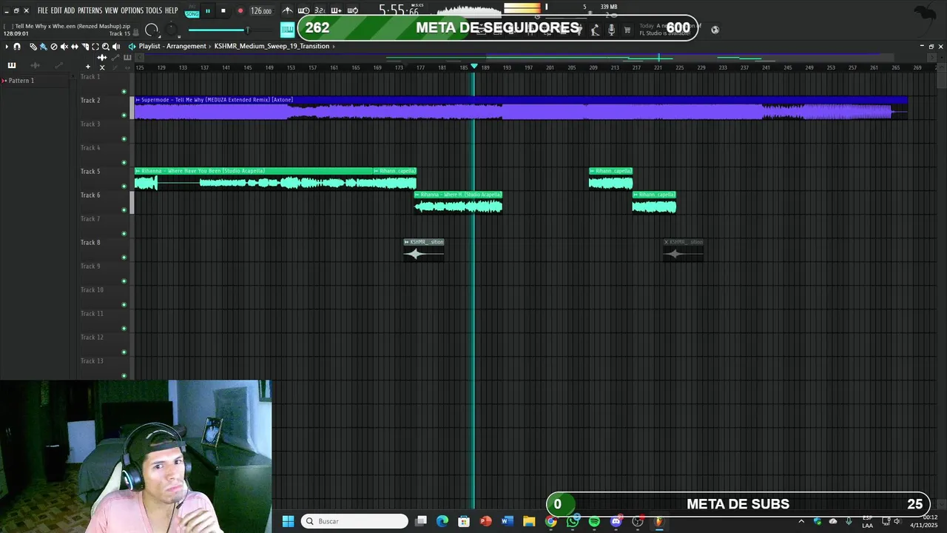Mute Track 2 using its green dot
Screen dimensions: 947x533
[124, 115]
